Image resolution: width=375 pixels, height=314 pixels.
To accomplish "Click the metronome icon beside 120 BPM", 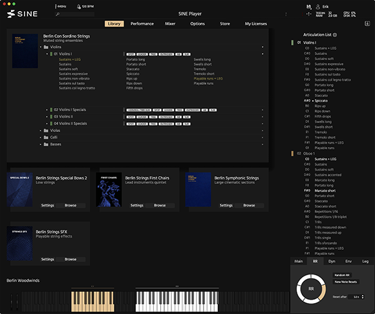I will [79, 6].
